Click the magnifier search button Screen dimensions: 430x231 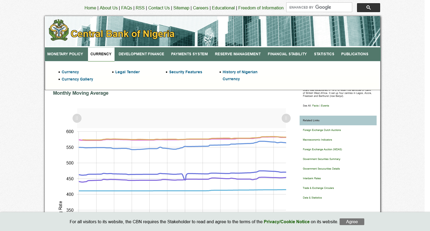[368, 8]
